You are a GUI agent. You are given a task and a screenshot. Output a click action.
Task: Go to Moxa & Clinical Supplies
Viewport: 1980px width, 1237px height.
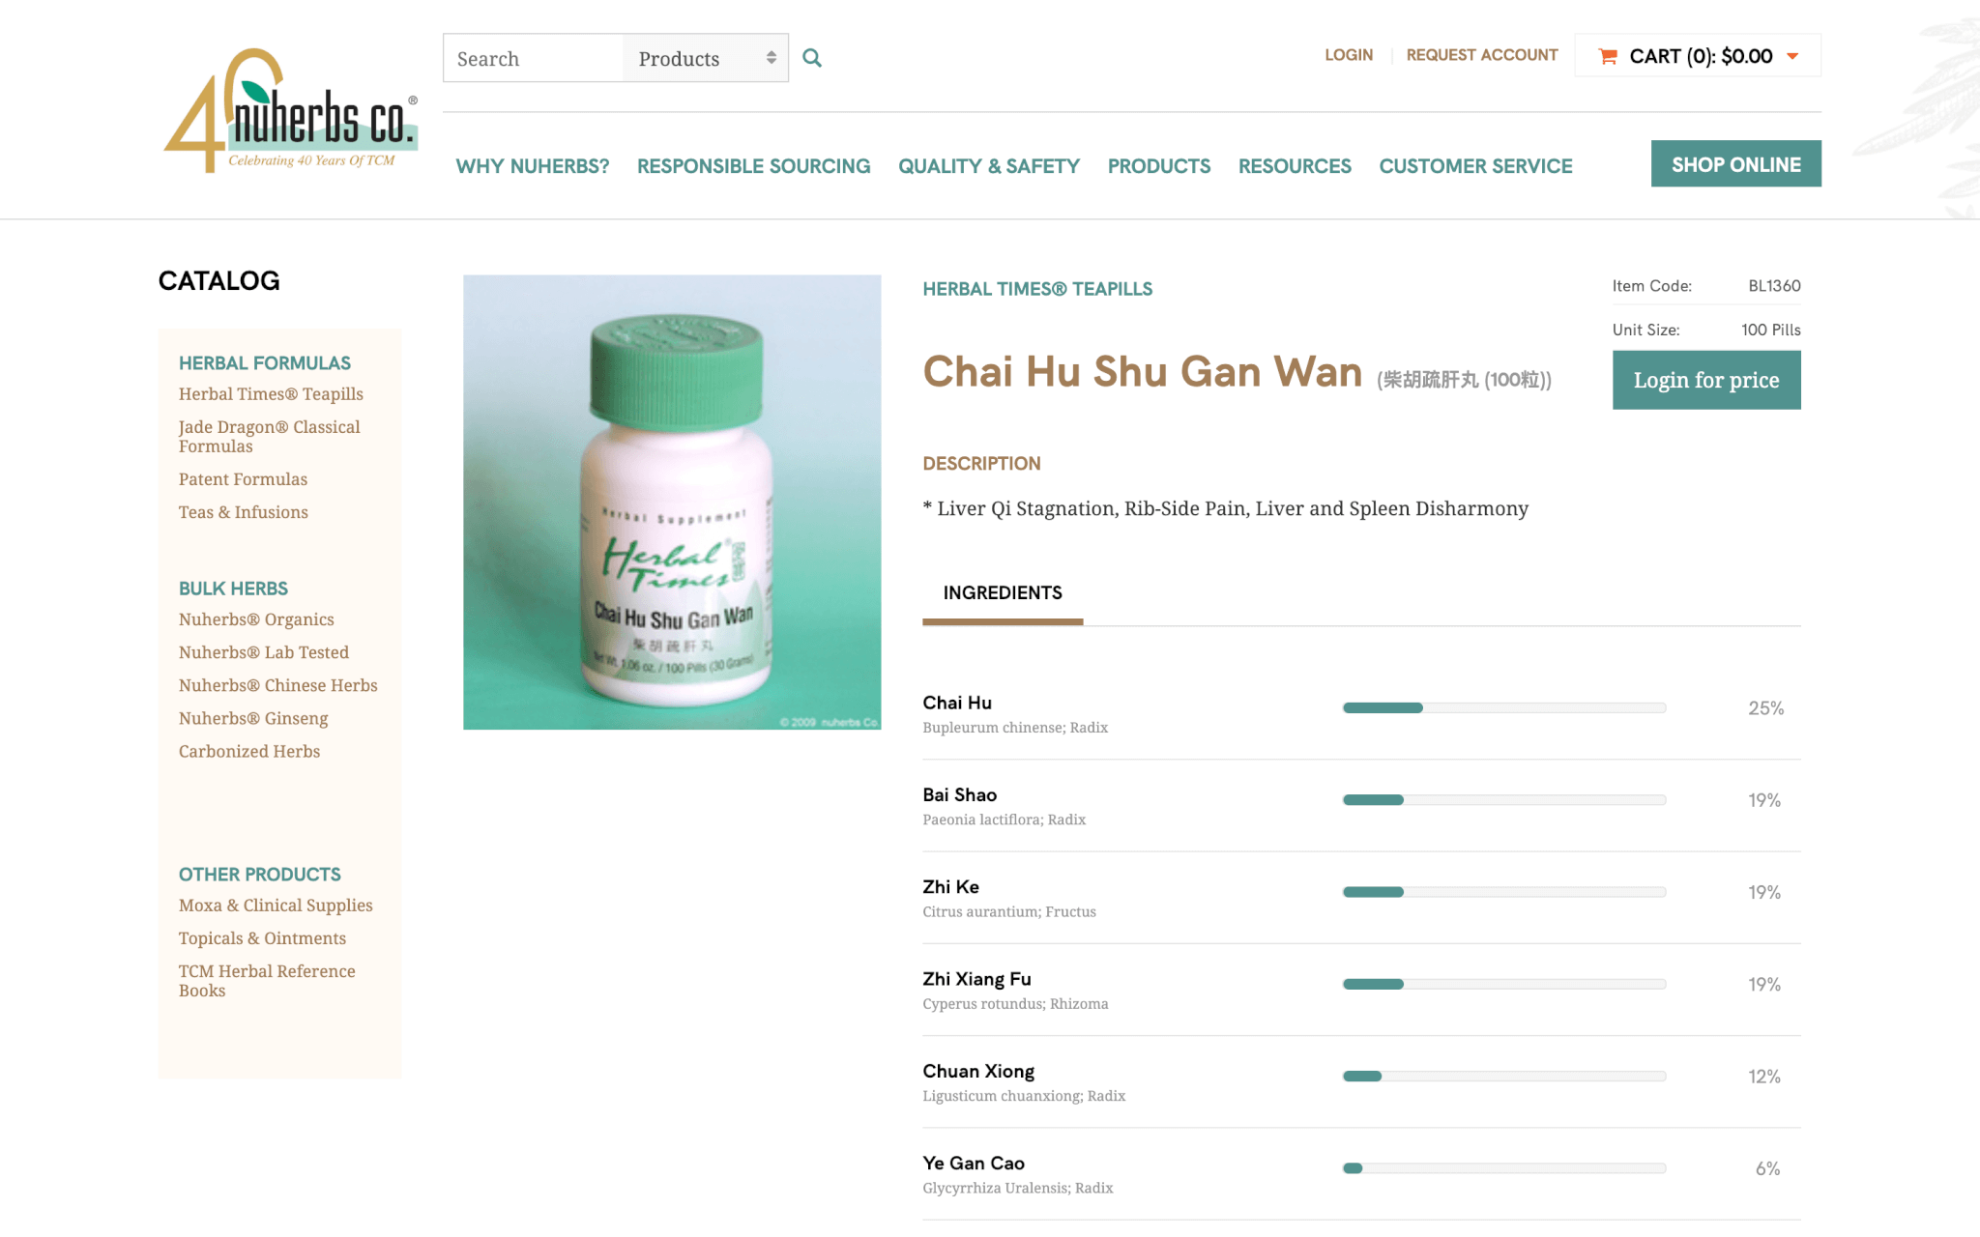276,906
